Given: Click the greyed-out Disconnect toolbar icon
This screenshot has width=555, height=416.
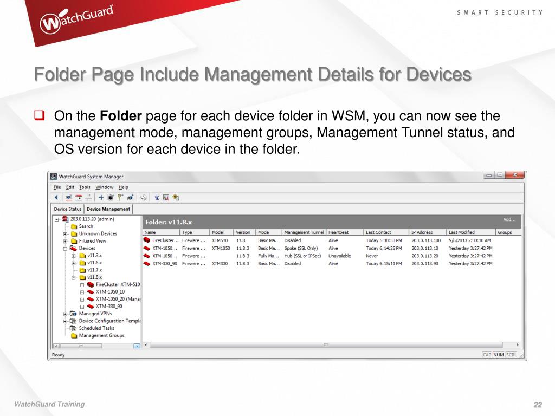Looking at the screenshot, I should pos(88,197).
